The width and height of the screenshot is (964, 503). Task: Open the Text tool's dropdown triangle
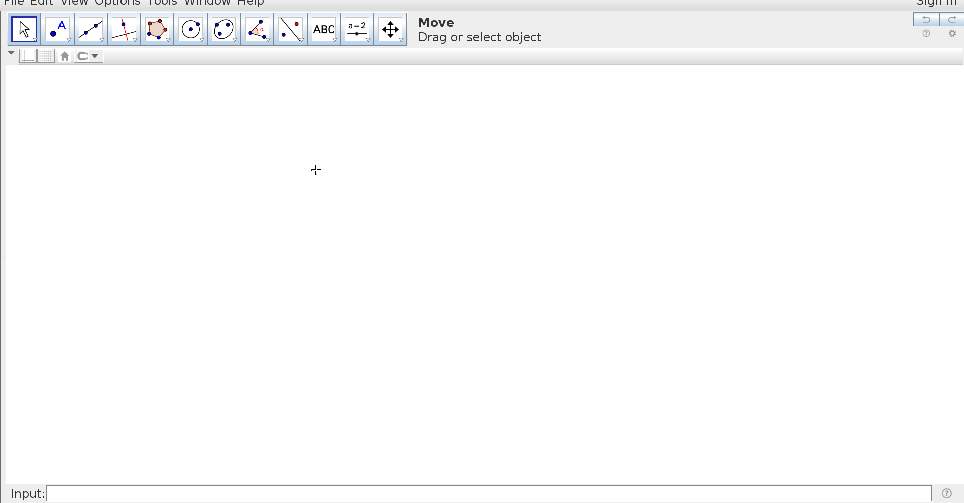(x=335, y=40)
